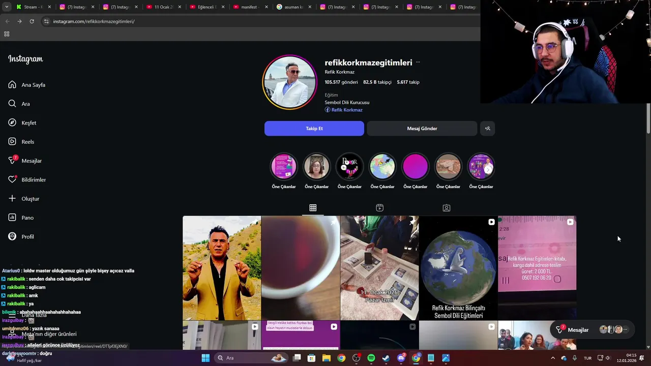Open the 82,5 B takipçi followers list
This screenshot has height=366, width=651.
pos(377,82)
